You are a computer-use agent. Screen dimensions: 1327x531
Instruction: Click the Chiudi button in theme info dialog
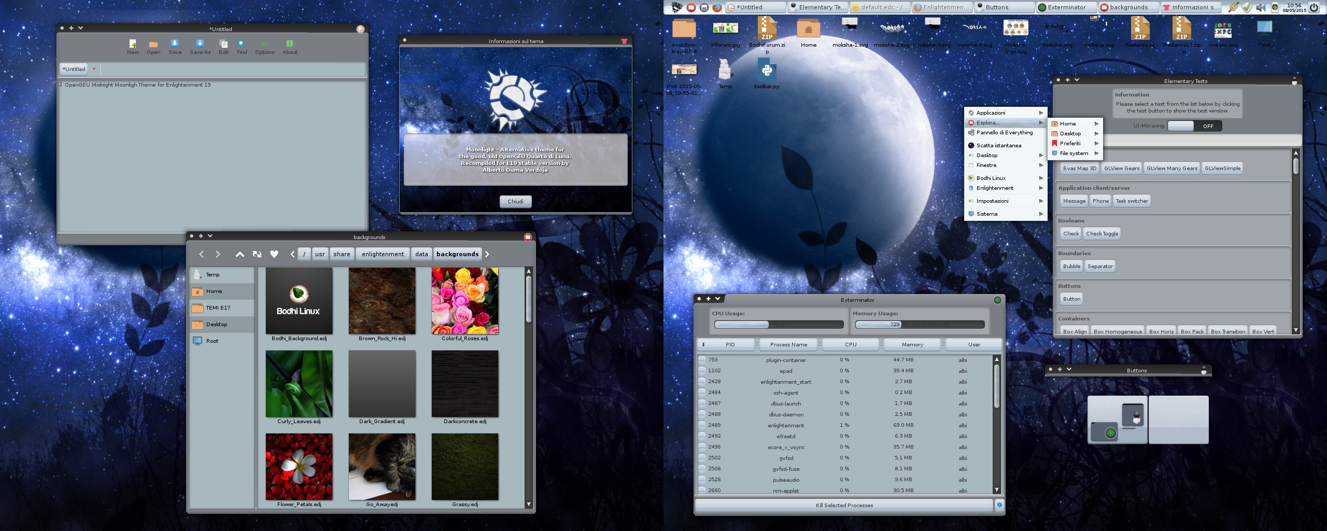(x=515, y=201)
